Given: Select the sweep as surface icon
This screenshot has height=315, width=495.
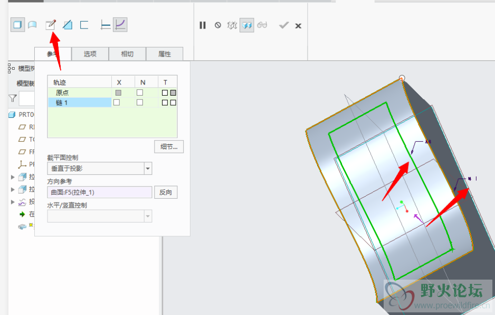Looking at the screenshot, I should coord(32,25).
